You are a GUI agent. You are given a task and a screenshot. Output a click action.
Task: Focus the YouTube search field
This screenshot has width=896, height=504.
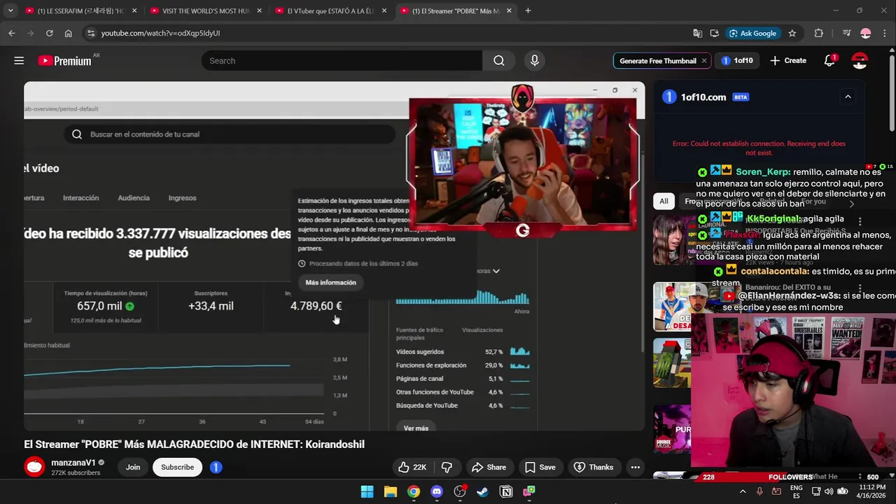[x=342, y=61]
